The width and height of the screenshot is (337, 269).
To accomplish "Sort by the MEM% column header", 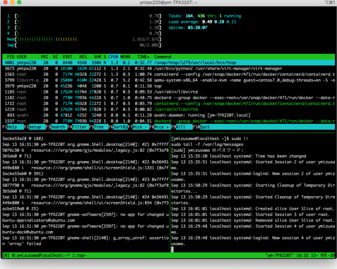I will pos(125,57).
